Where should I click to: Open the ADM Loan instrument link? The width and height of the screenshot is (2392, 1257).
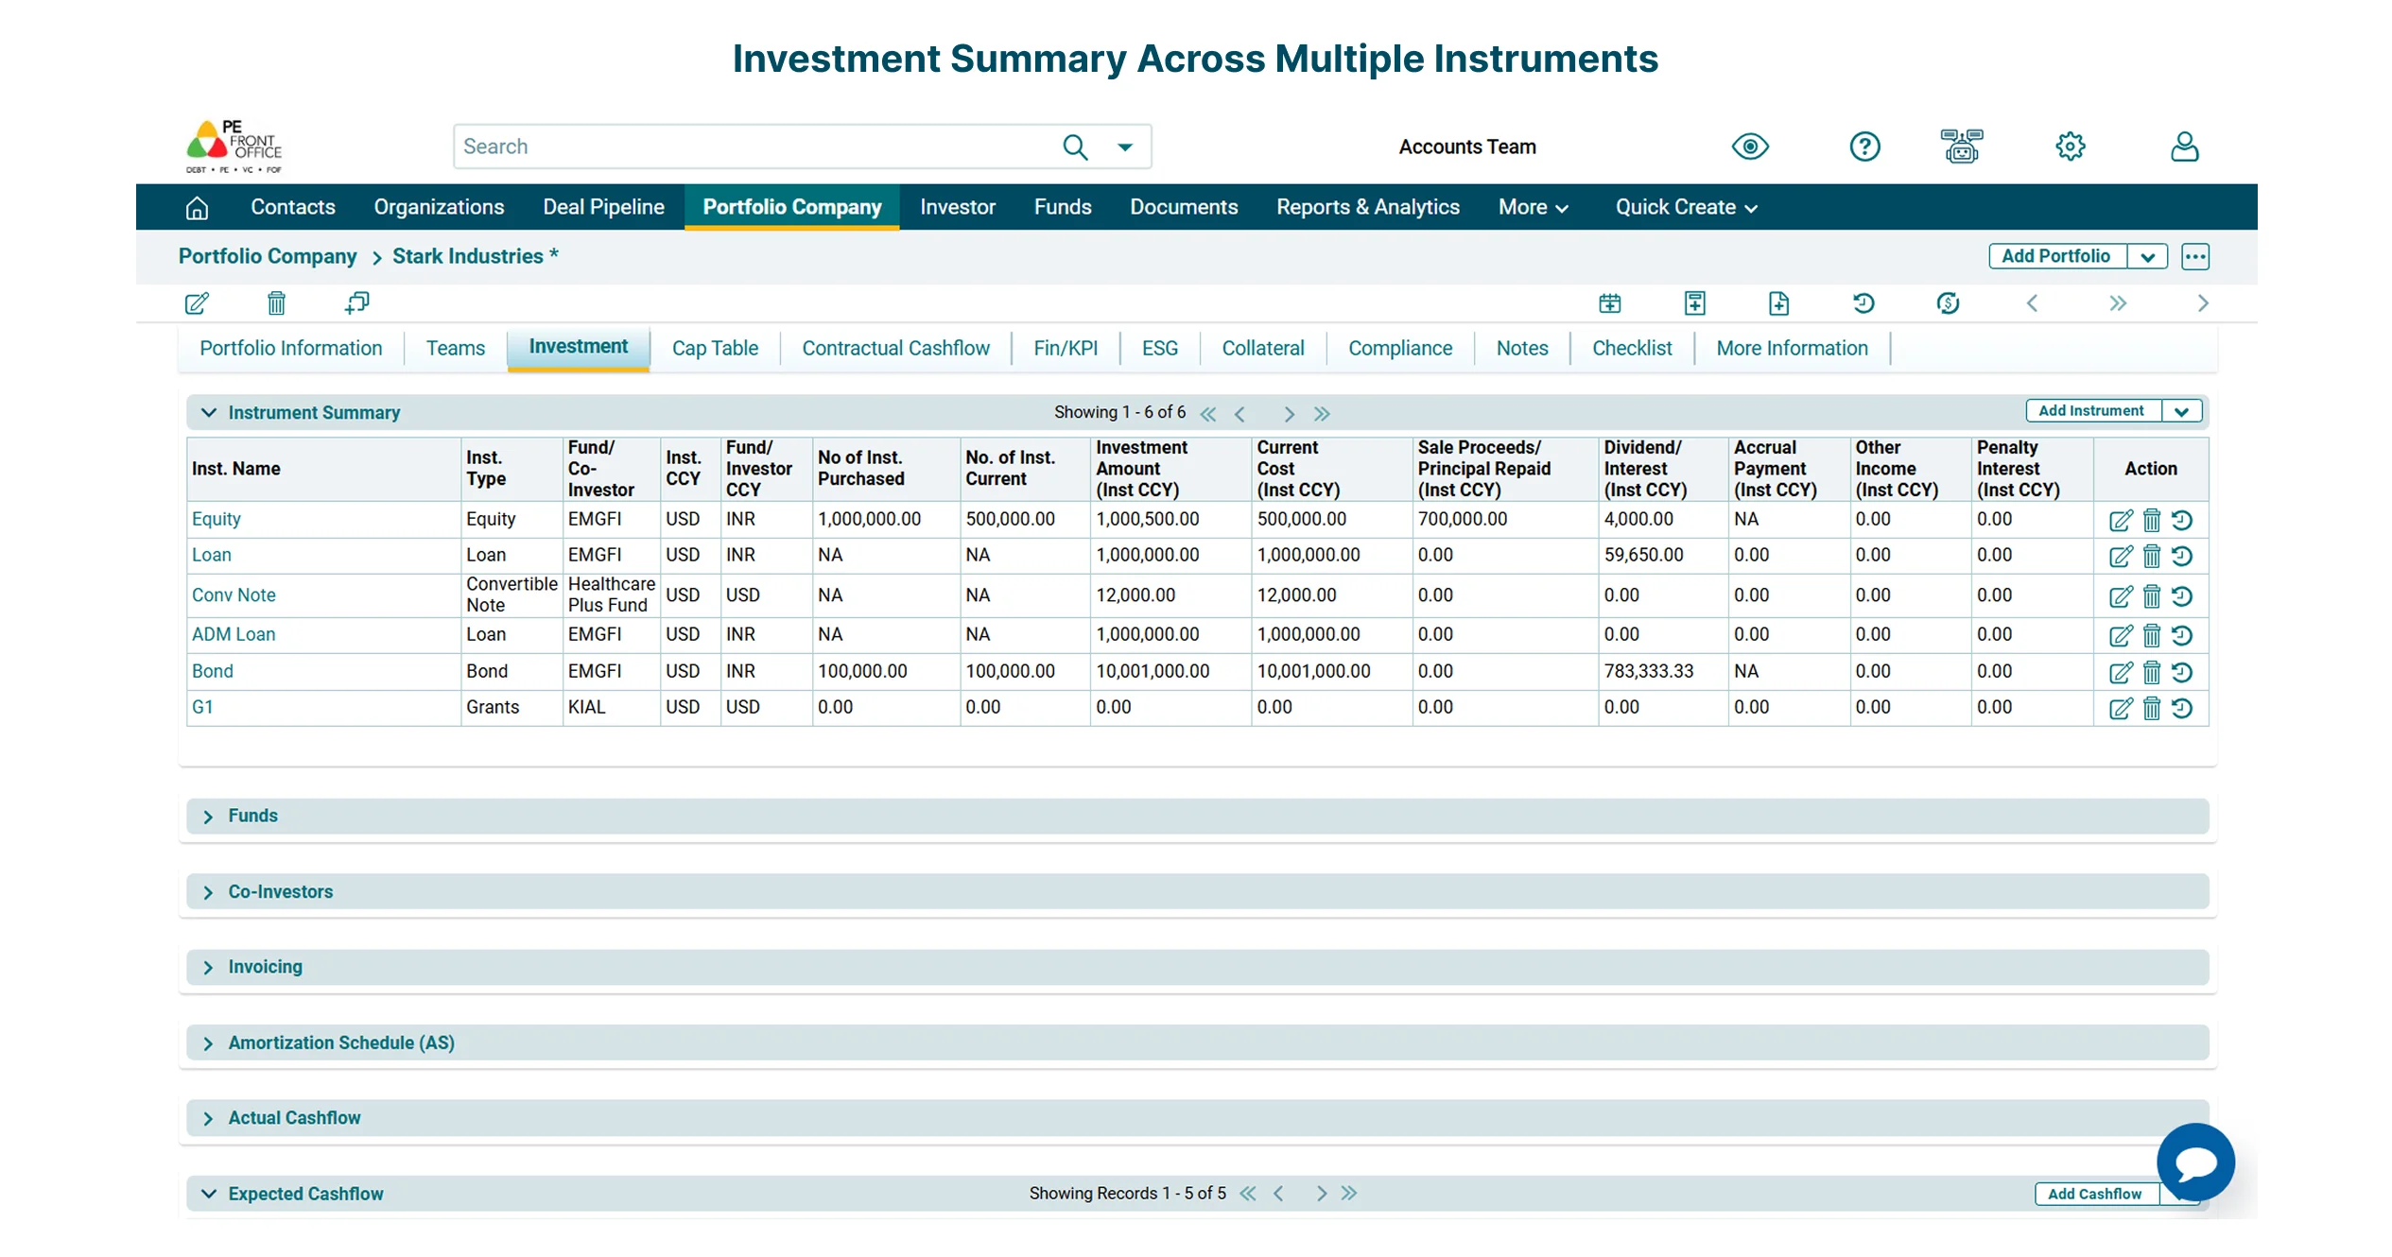(x=234, y=634)
